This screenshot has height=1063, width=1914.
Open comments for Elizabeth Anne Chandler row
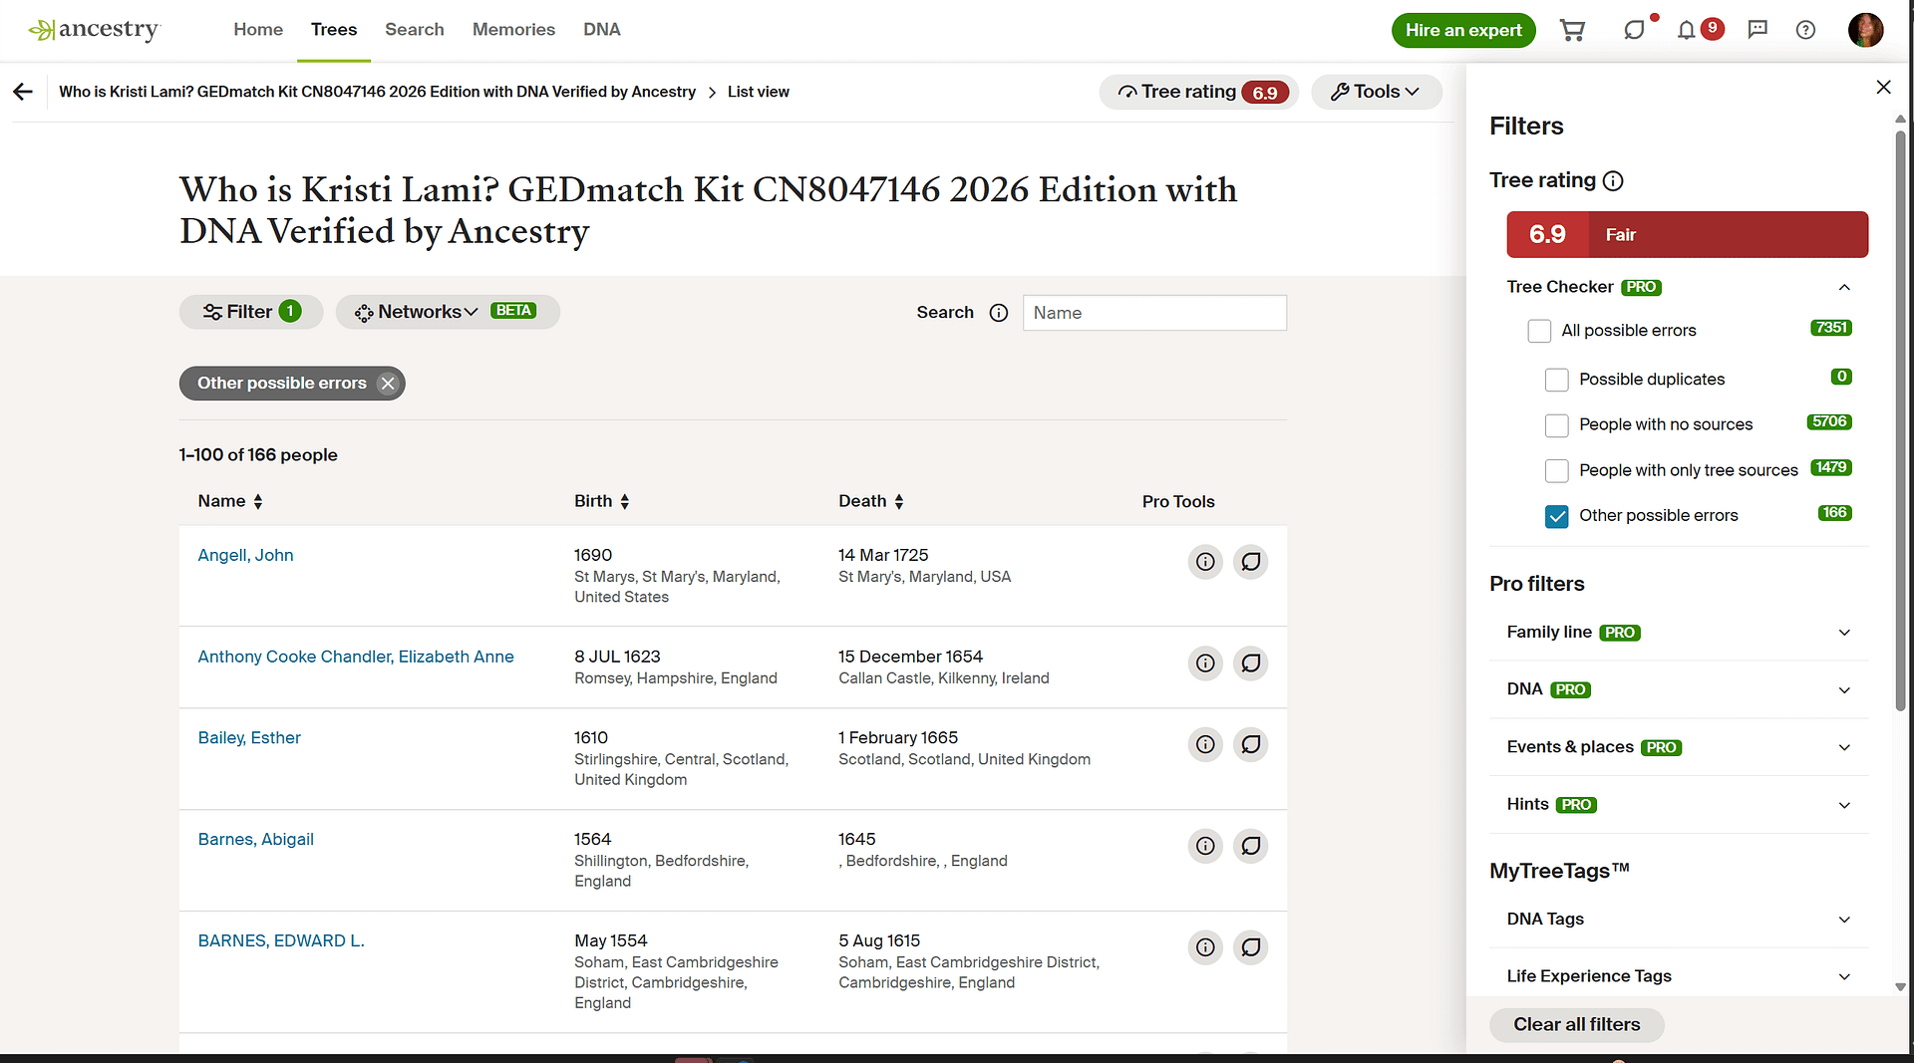[1250, 664]
